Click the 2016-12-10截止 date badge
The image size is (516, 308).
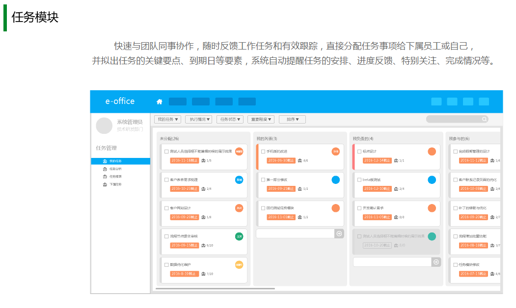pyautogui.click(x=377, y=189)
